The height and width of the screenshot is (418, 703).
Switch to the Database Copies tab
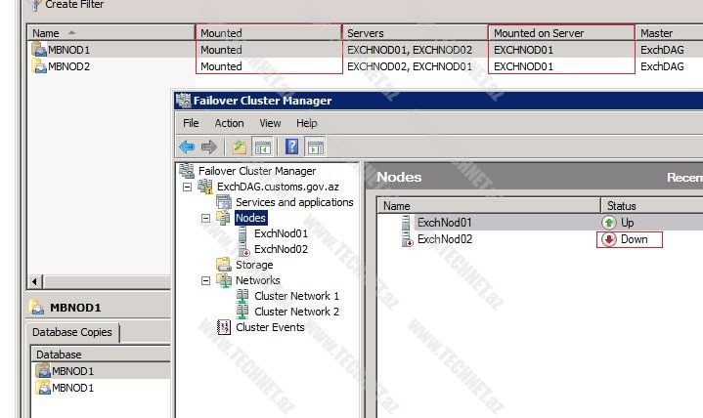[71, 332]
